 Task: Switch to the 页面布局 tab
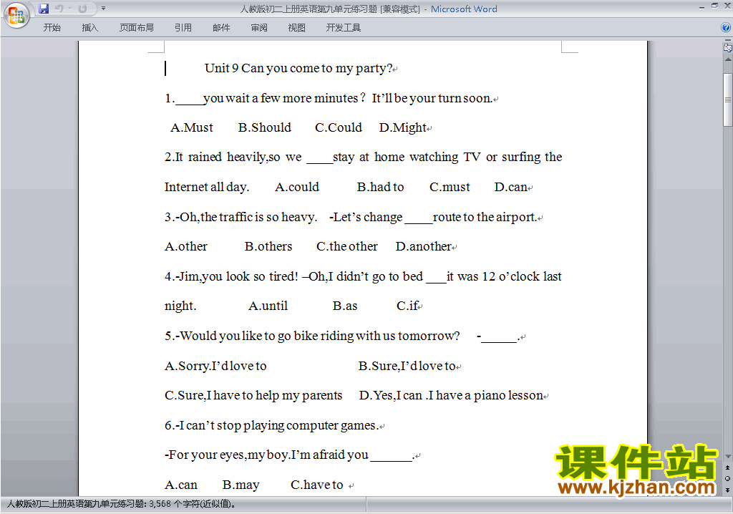point(136,28)
